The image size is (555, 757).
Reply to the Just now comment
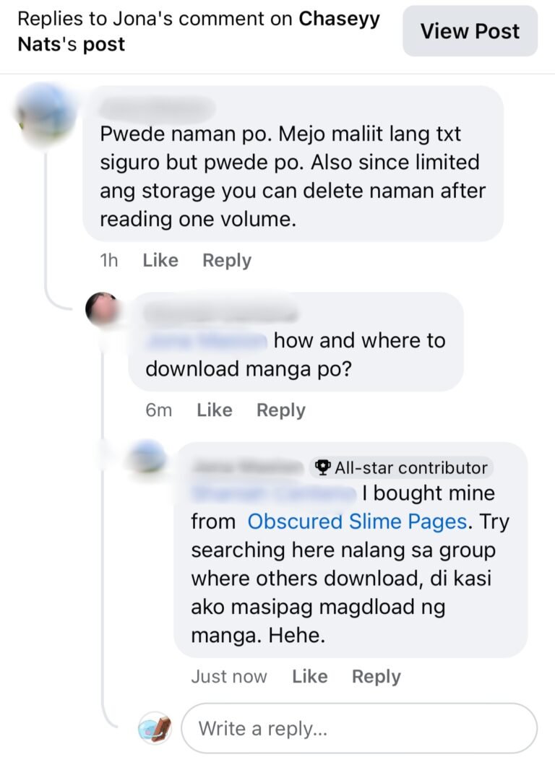coord(377,676)
